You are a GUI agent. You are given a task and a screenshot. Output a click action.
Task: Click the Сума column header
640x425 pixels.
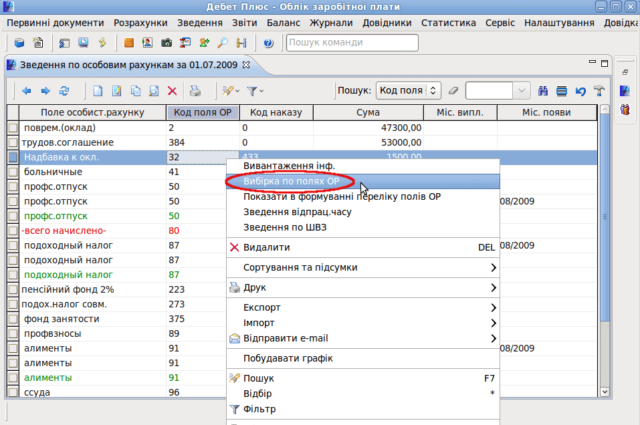point(368,112)
